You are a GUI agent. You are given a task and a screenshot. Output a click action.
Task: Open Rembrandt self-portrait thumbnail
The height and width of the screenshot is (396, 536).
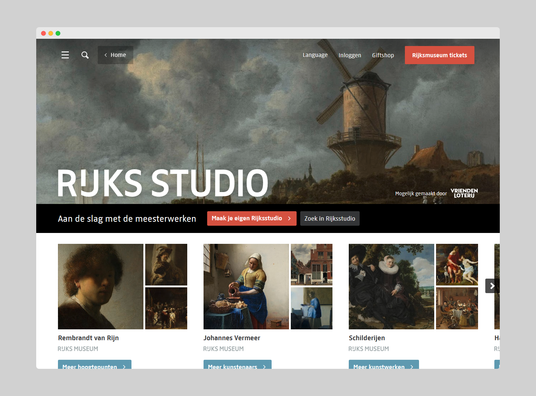click(101, 286)
